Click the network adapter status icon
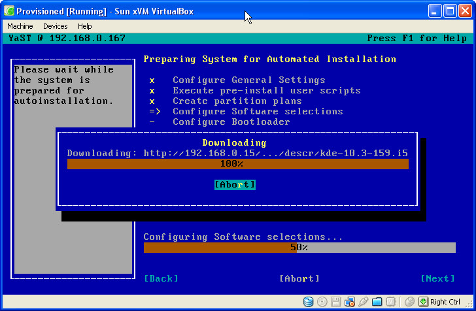476x311 pixels. coord(349,302)
